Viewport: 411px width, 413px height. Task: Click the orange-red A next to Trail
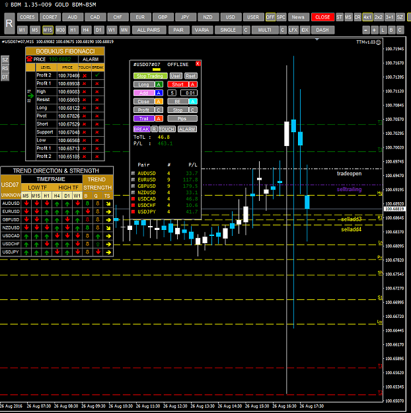159,118
